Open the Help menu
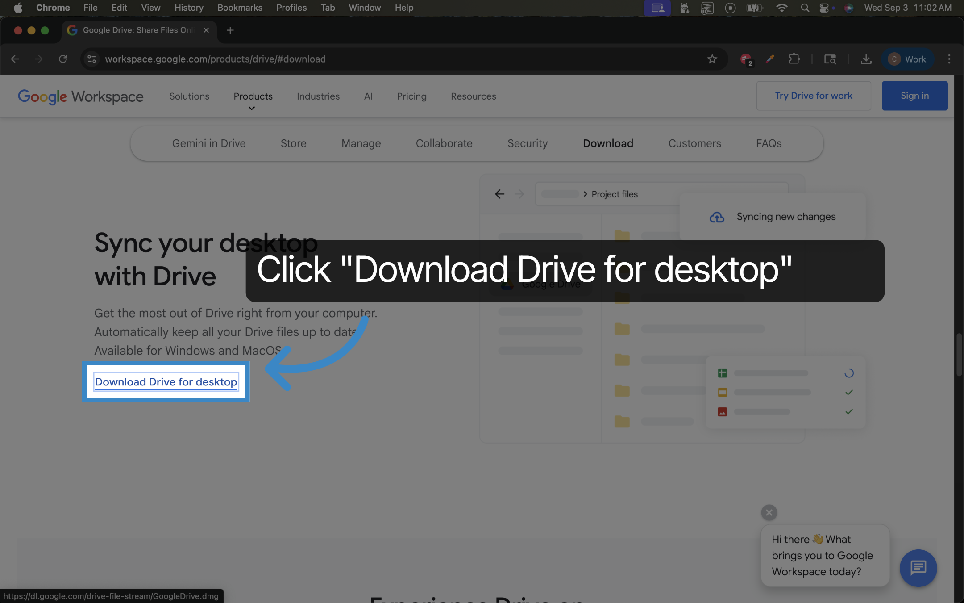This screenshot has width=964, height=603. coord(404,8)
